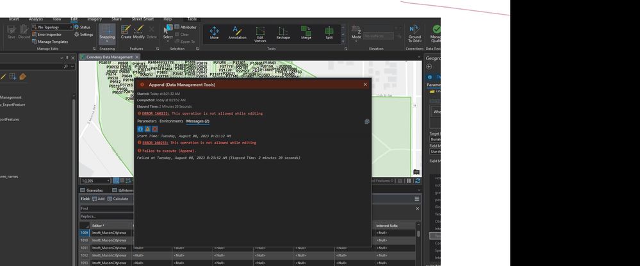
Task: Open the Imagery ribbon tab
Action: (x=95, y=19)
